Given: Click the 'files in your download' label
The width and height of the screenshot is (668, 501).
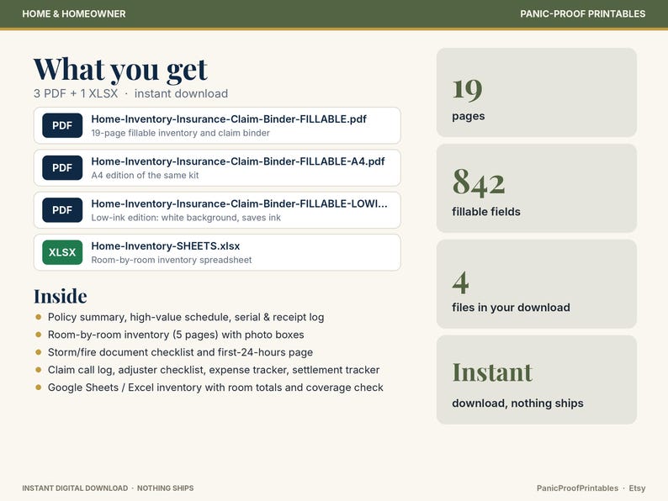Looking at the screenshot, I should (x=511, y=308).
